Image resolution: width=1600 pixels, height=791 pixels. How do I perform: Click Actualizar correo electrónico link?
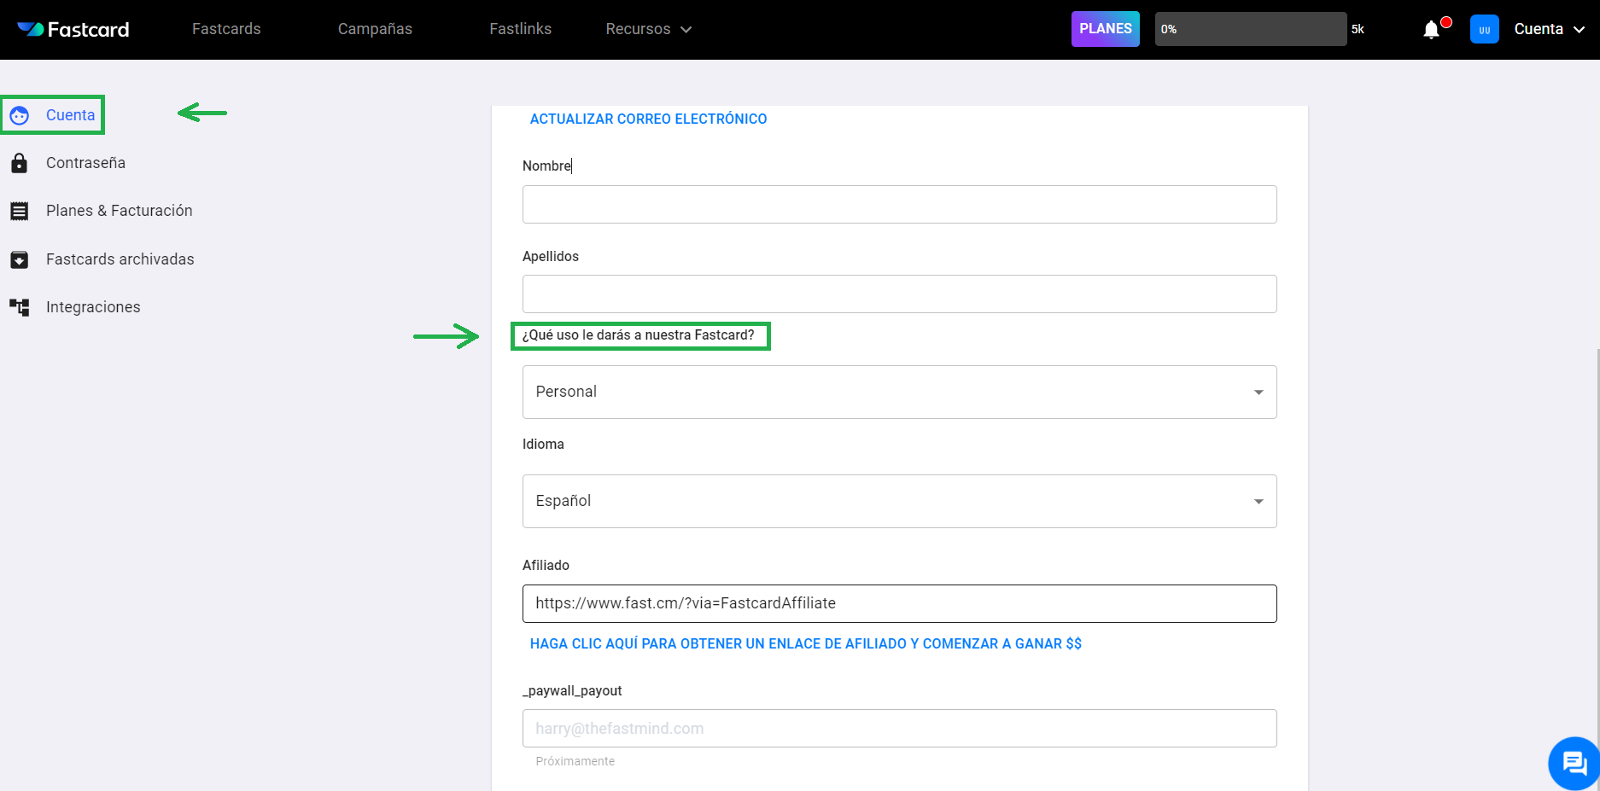coord(648,119)
